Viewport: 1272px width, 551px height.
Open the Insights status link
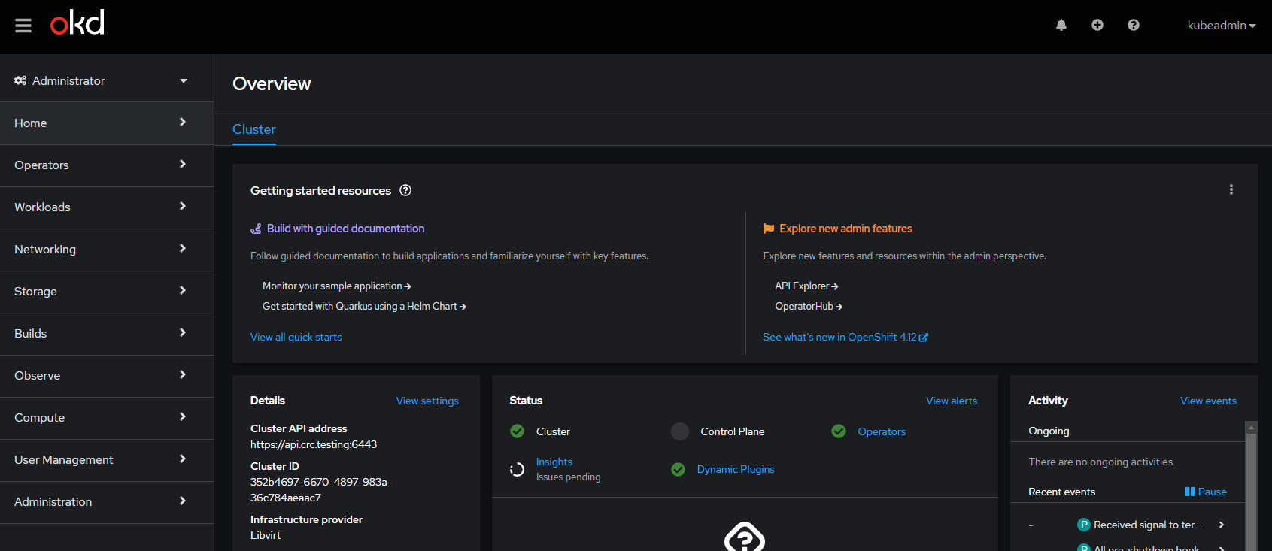[x=554, y=462]
